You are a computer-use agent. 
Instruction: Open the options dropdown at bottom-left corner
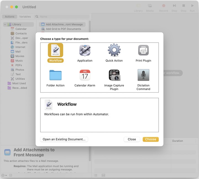pyautogui.click(x=4, y=175)
